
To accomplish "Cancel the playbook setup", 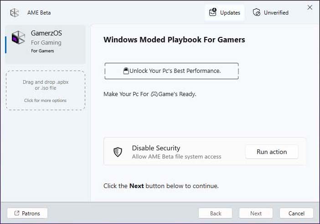I will coord(296,213).
